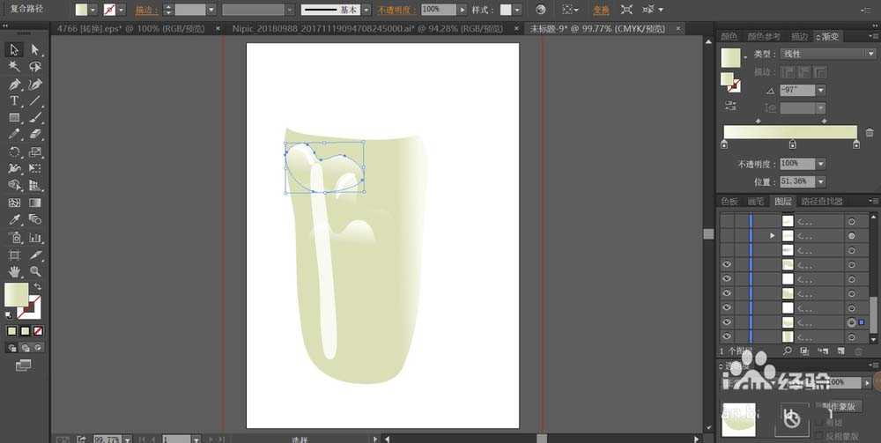881x443 pixels.
Task: Delete the gradient stop with trash icon
Action: (x=870, y=133)
